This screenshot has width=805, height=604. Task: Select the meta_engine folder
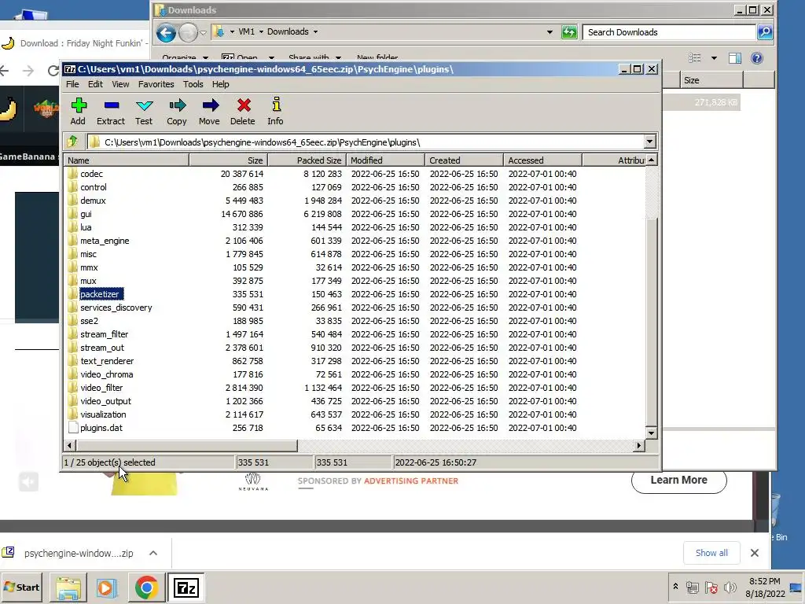[105, 241]
